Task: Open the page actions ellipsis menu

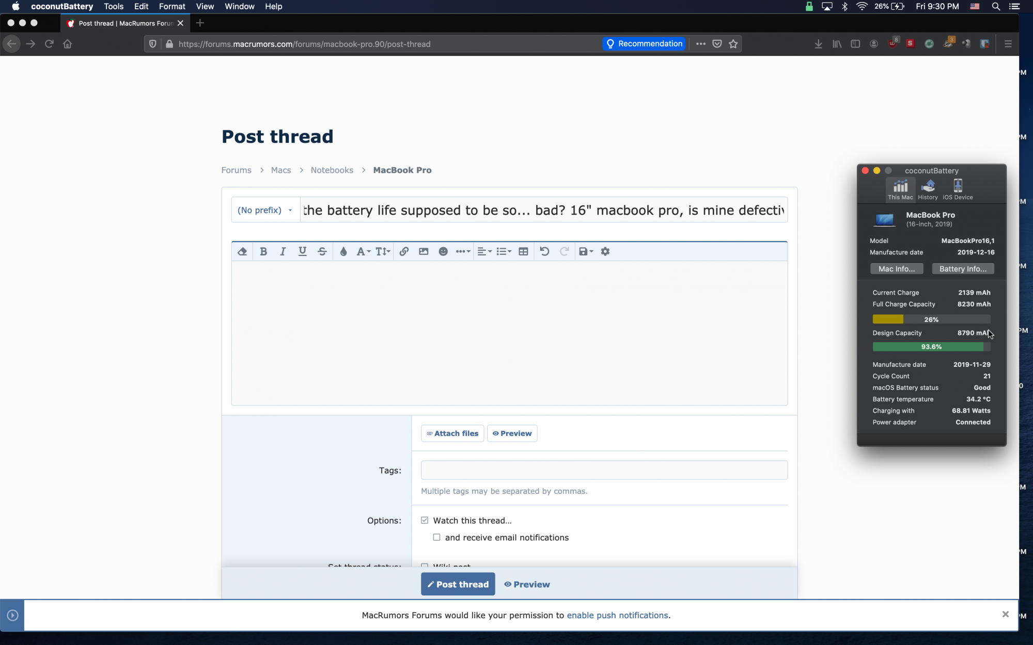Action: 700,44
